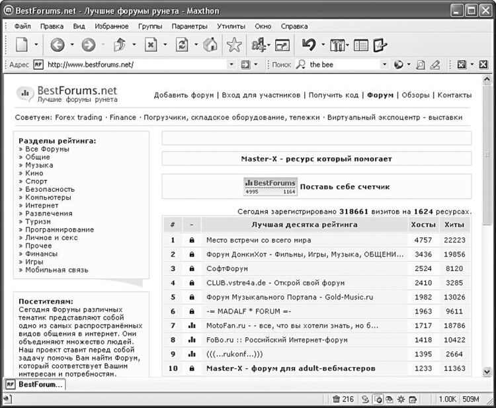The width and height of the screenshot is (496, 408).
Task: Click the sun-shaped status bar icon
Action: pos(401,399)
